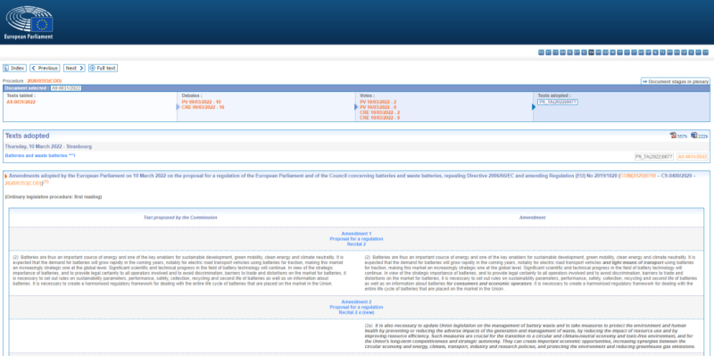This screenshot has height=356, width=714.
Task: Open debate PV 09/03/2022 - 10
Action: click(202, 102)
